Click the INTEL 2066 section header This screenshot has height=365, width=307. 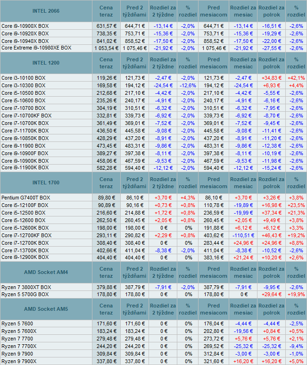(x=46, y=11)
